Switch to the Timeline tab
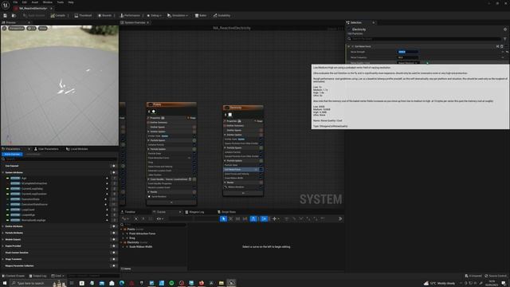 [x=128, y=212]
